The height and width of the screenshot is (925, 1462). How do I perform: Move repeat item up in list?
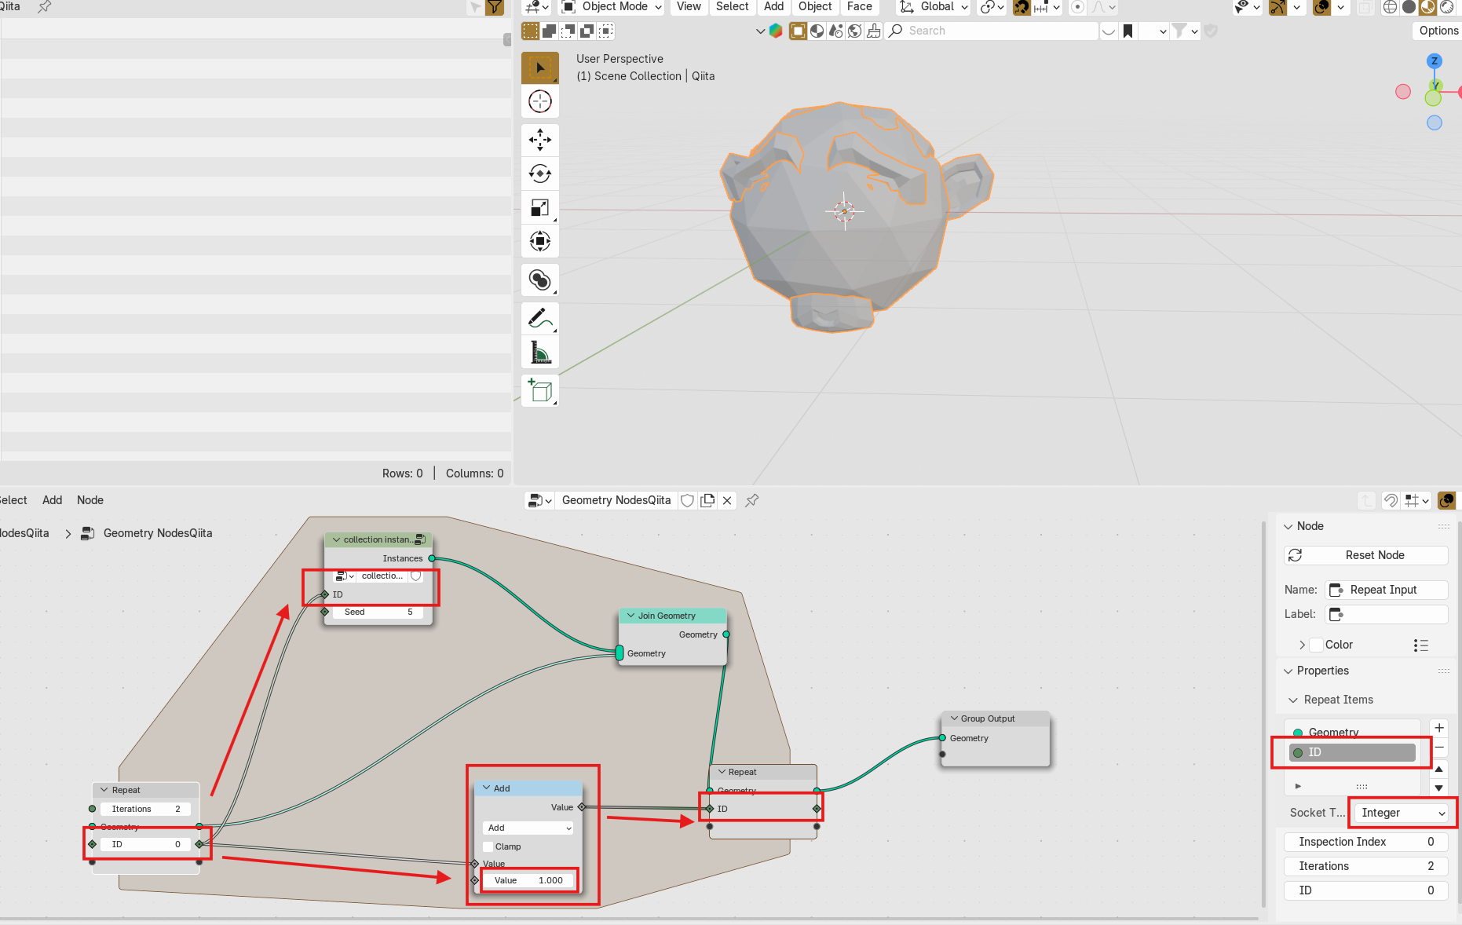1439,769
